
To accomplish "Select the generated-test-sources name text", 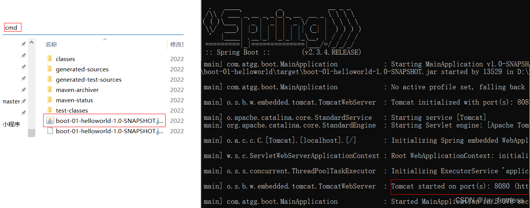I will pos(89,79).
